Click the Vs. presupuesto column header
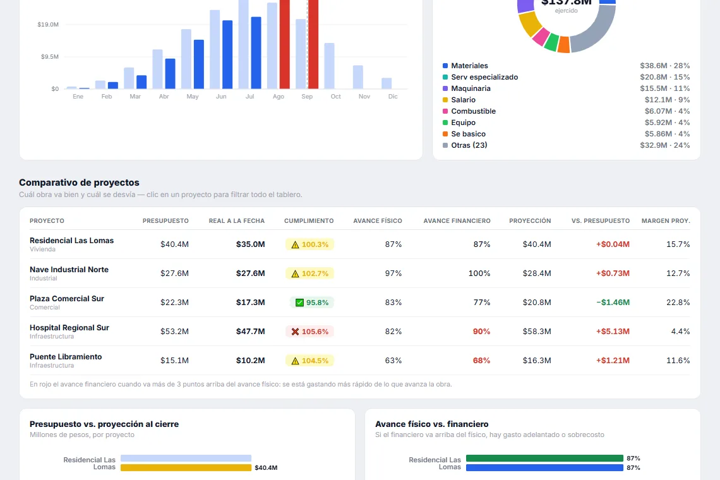The width and height of the screenshot is (720, 480). click(x=601, y=221)
